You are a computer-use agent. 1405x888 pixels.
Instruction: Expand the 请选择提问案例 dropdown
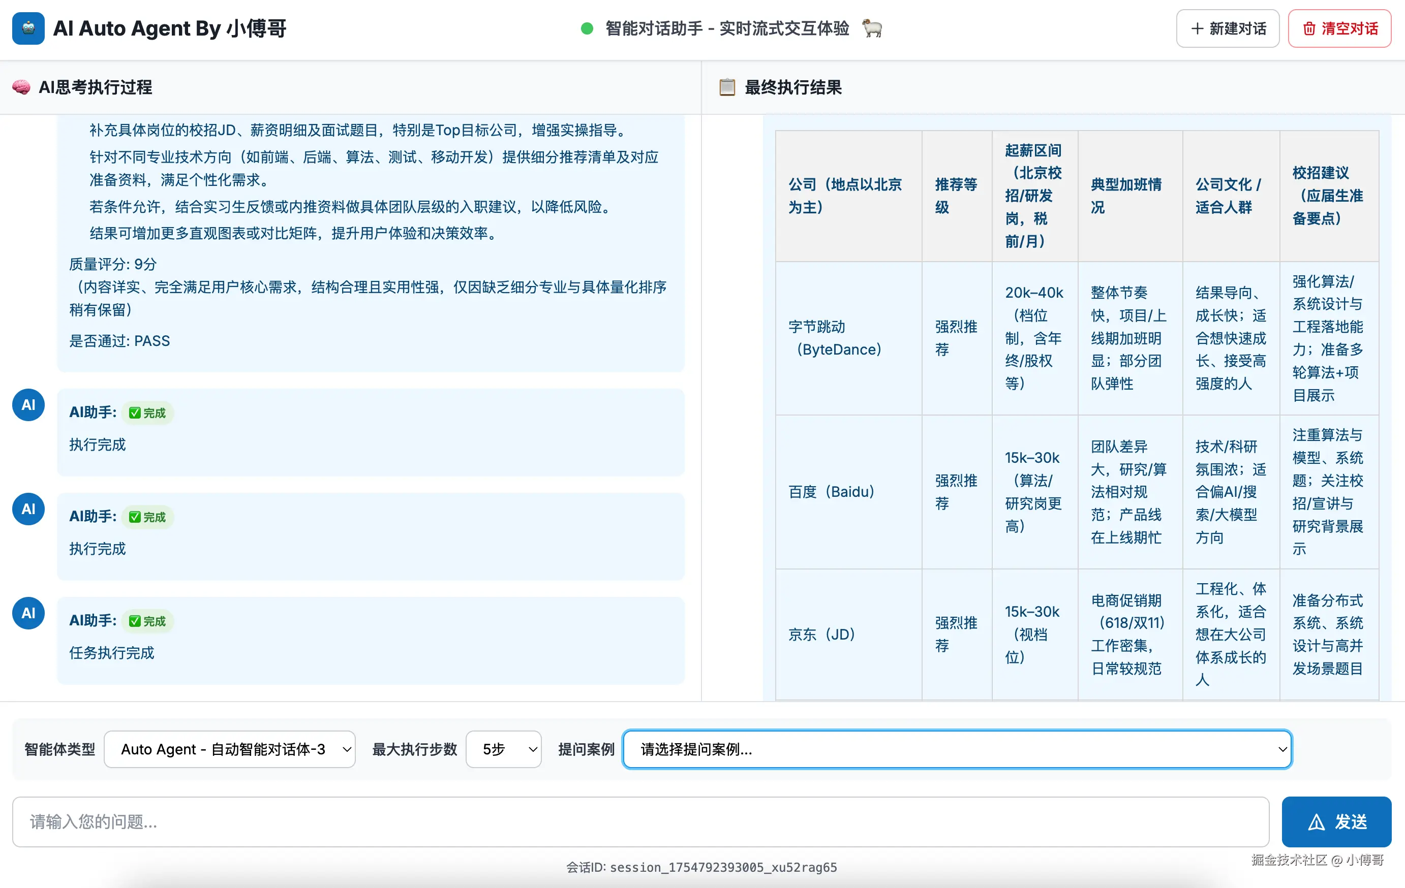pyautogui.click(x=957, y=749)
